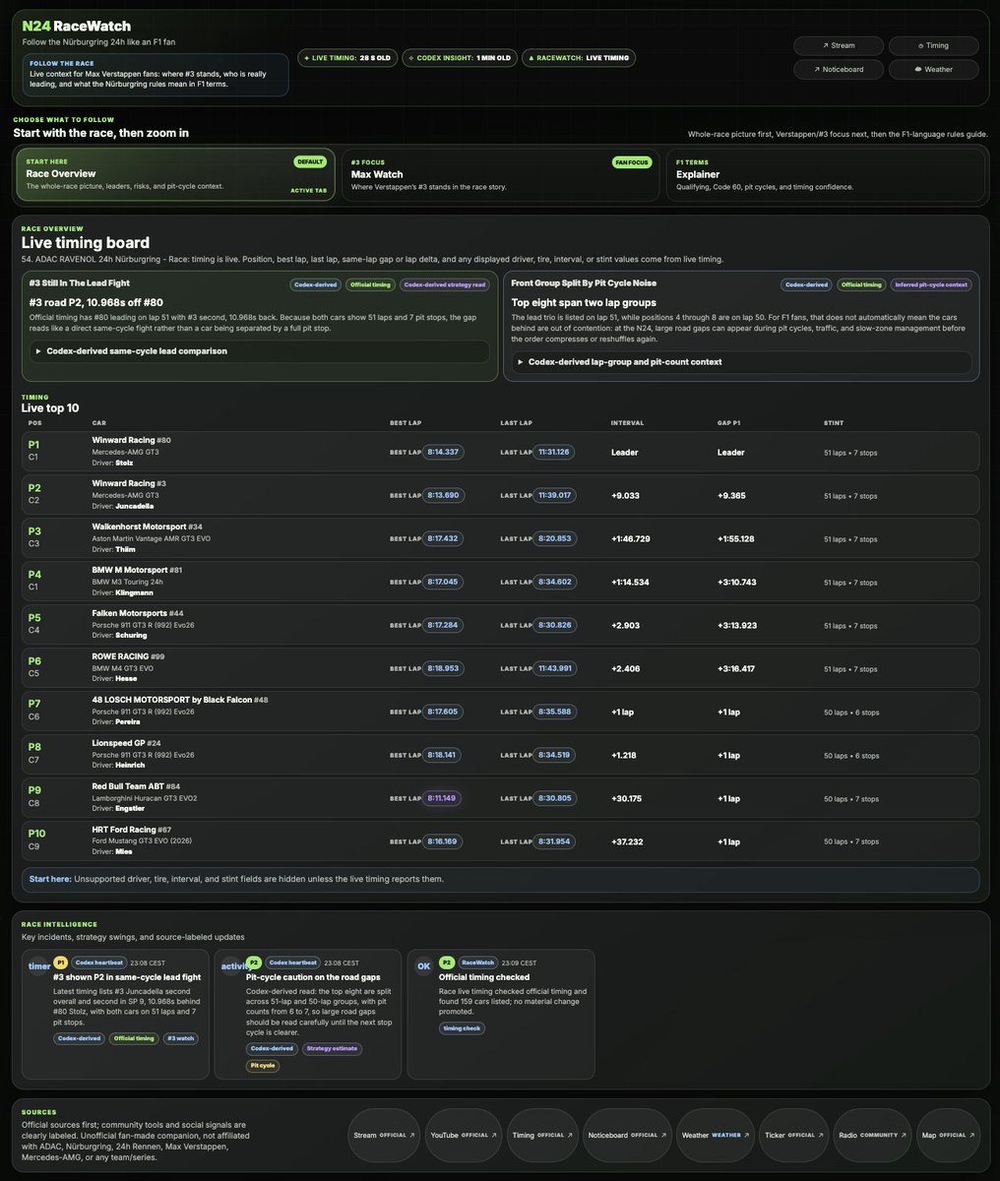1000x1181 pixels.
Task: Select last lap 11:31.126 for car #80
Action: [x=553, y=452]
